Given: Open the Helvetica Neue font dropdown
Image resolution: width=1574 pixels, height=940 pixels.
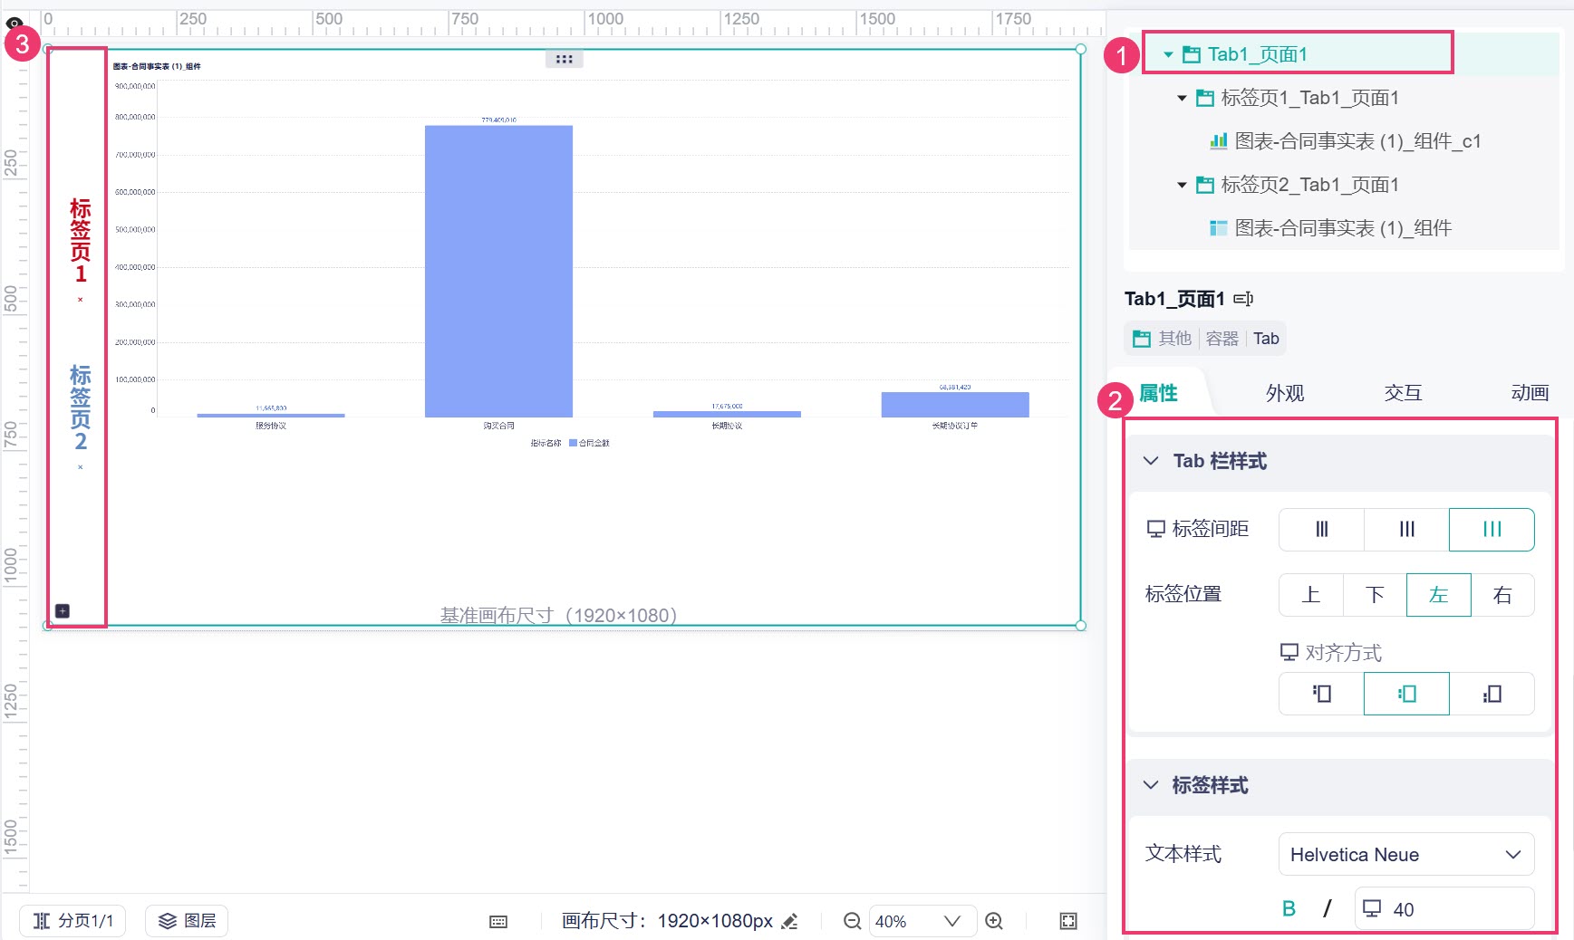Looking at the screenshot, I should pos(1406,855).
